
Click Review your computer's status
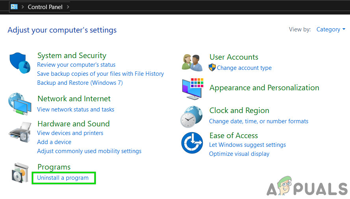(x=76, y=65)
